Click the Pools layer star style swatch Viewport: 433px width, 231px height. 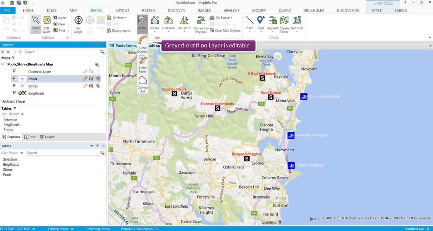22,79
